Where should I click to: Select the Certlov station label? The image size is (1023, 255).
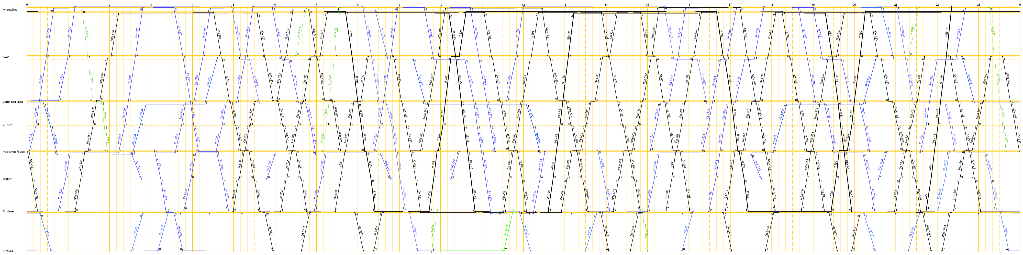(7, 179)
